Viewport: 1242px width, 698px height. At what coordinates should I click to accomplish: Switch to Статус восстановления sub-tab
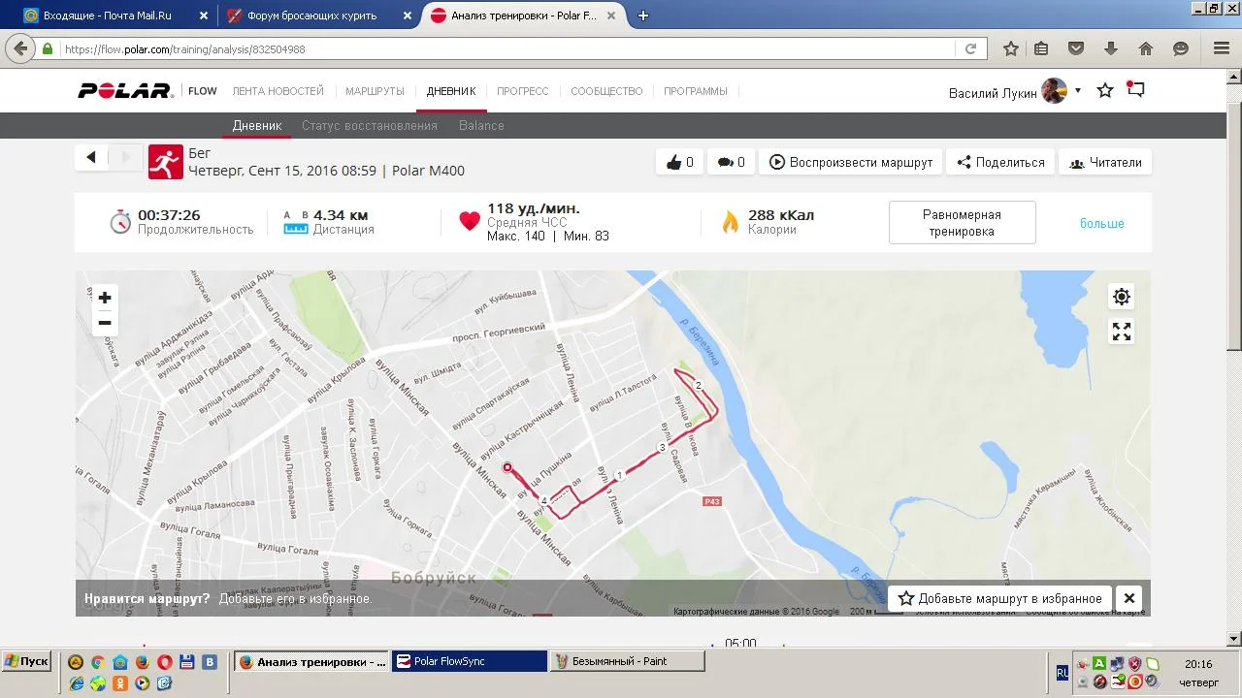pos(370,125)
